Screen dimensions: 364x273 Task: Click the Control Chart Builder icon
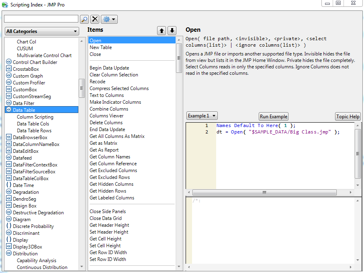click(9, 62)
